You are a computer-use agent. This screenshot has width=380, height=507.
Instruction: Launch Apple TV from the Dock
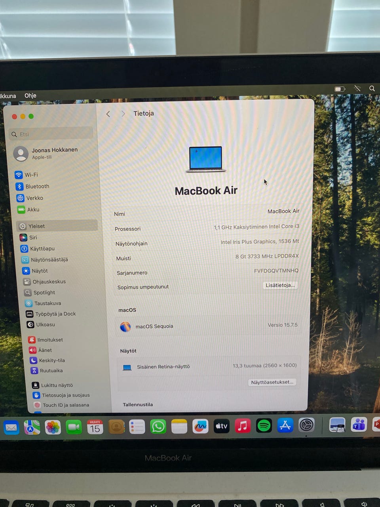222,426
